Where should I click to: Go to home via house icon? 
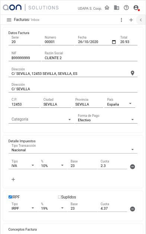point(107,7)
